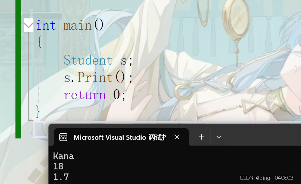Click the closing brace of main
Screen dimensions: 301x184
38,111
